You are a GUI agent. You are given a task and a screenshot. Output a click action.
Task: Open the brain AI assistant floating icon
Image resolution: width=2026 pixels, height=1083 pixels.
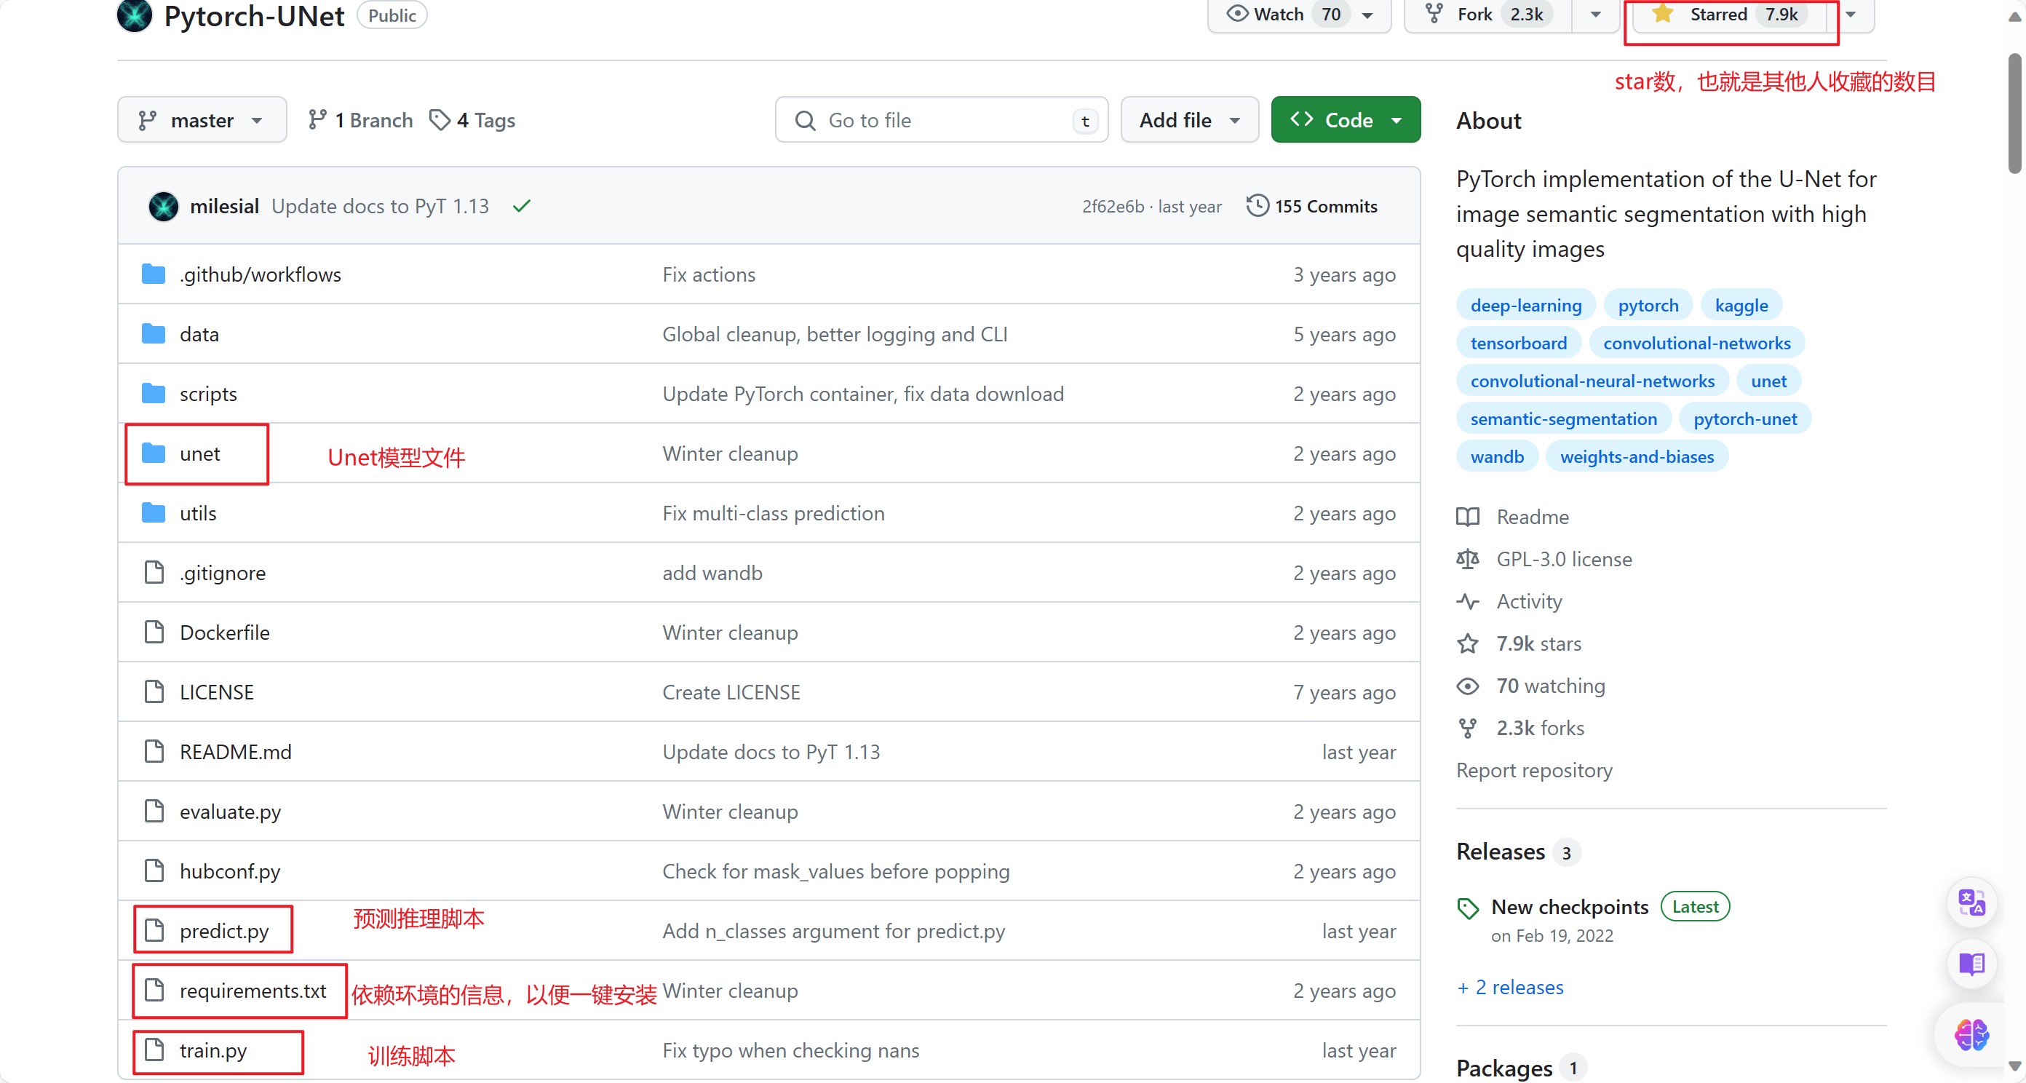(1971, 1035)
